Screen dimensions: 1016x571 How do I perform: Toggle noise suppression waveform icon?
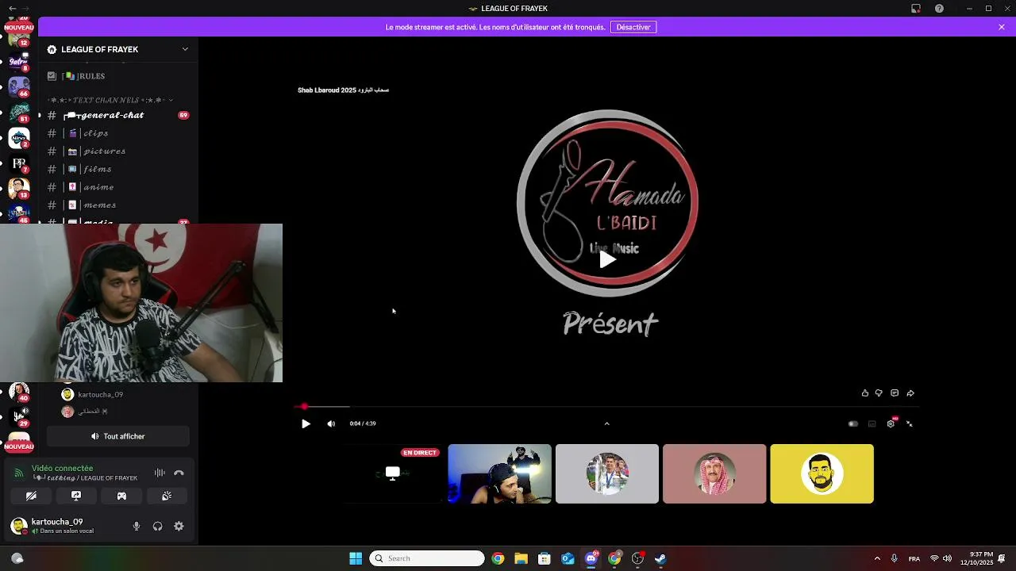[x=160, y=473]
